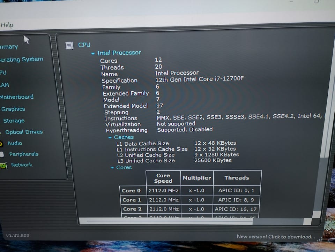This screenshot has width=335, height=252.
Task: Click L1 Instructions Cache Size row
Action: 176,149
